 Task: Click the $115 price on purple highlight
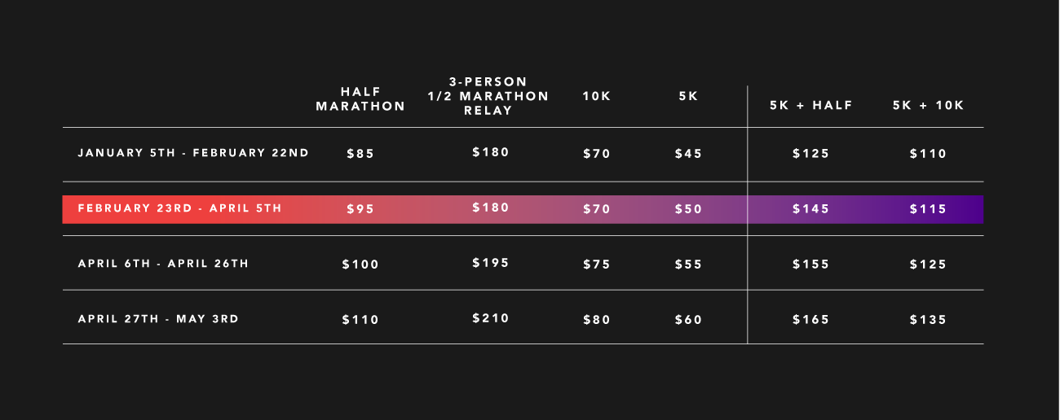929,209
